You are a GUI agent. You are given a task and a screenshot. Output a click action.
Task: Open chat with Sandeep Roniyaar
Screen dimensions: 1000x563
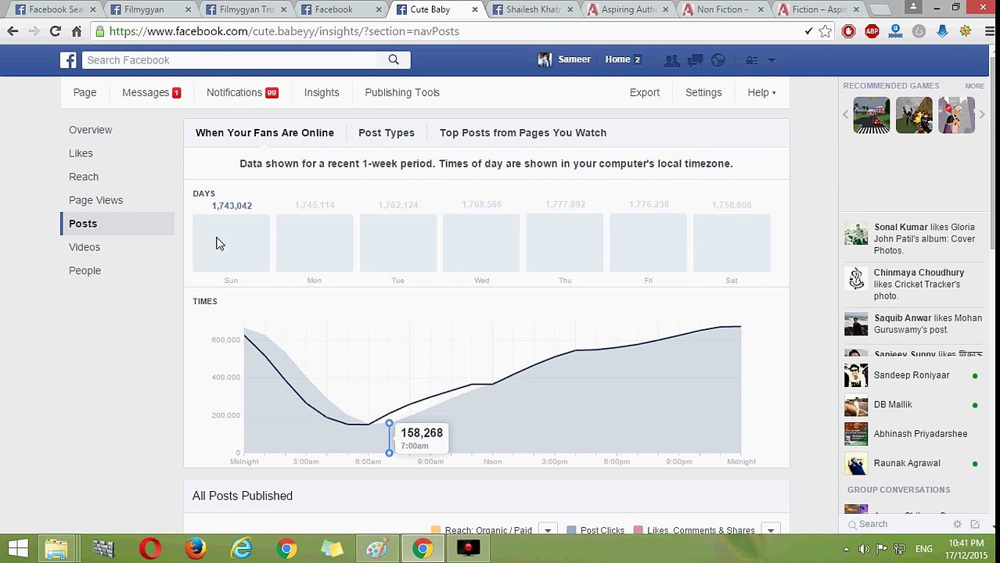(x=911, y=375)
